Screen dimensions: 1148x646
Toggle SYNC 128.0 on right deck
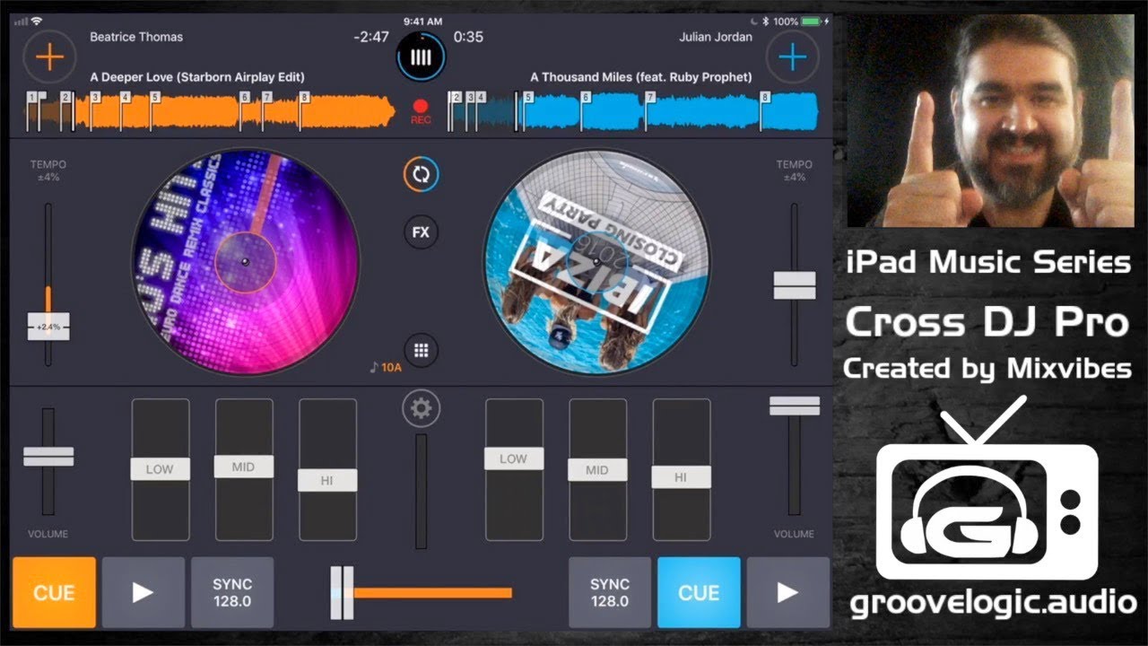(610, 592)
